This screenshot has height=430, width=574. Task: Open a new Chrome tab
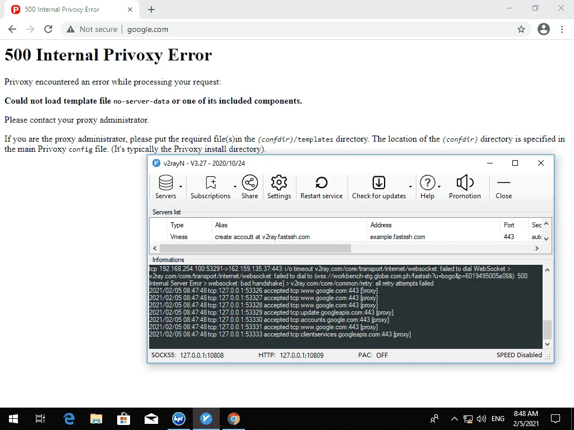point(151,10)
